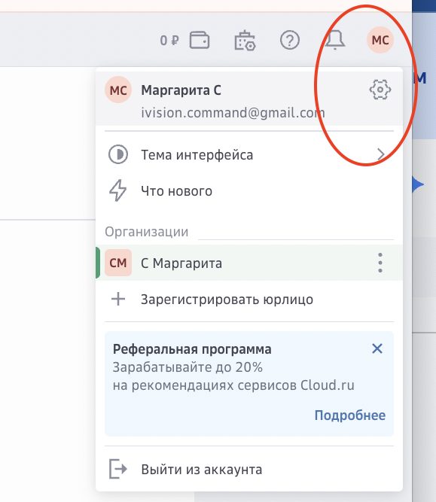This screenshot has width=436, height=502.
Task: Click the half-circle theme icon
Action: click(x=118, y=154)
